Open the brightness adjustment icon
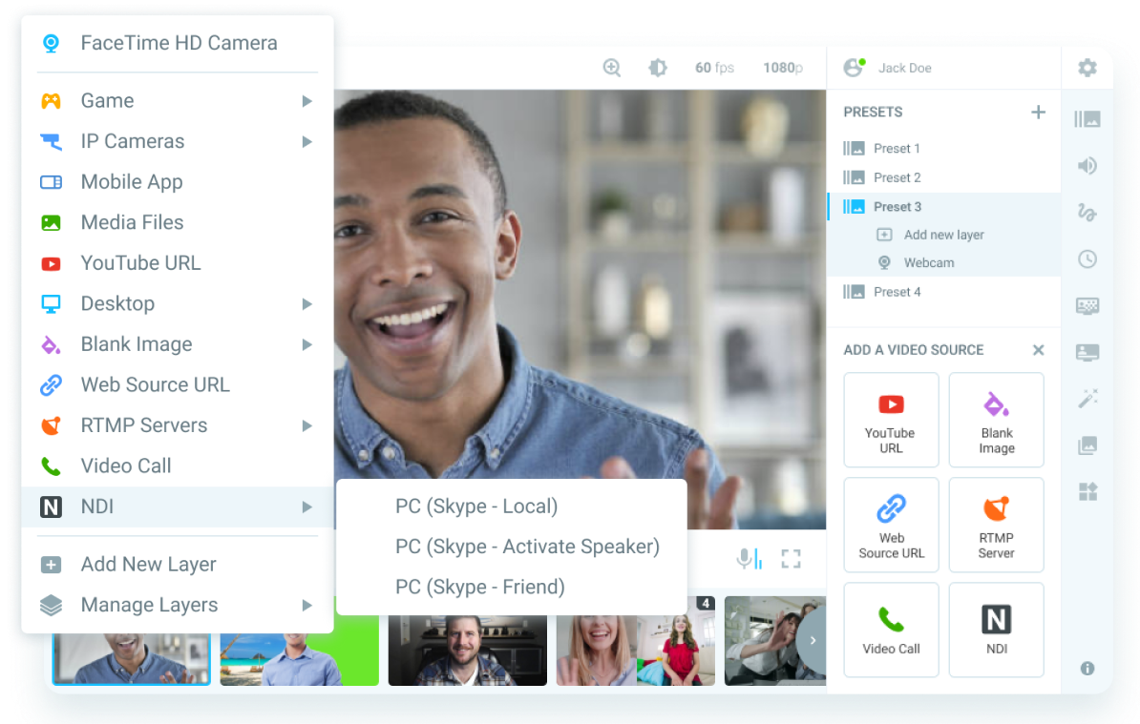This screenshot has width=1140, height=724. [657, 68]
